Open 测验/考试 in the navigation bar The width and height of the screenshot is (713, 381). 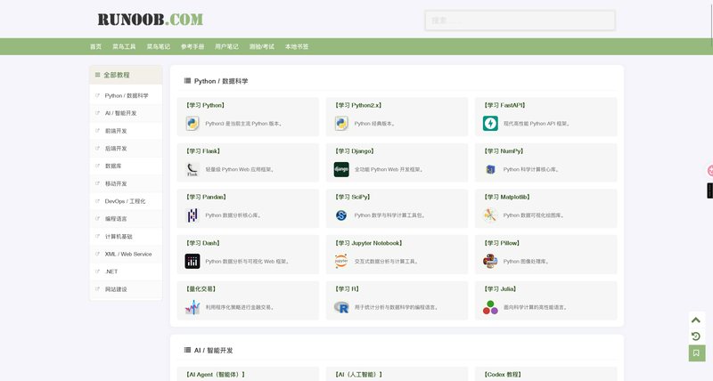click(261, 47)
